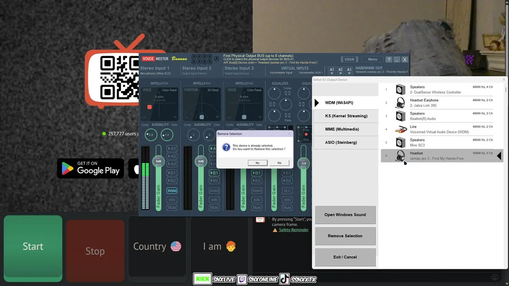
Task: Select the WDM (WASAPI) driver tab
Action: (346, 103)
